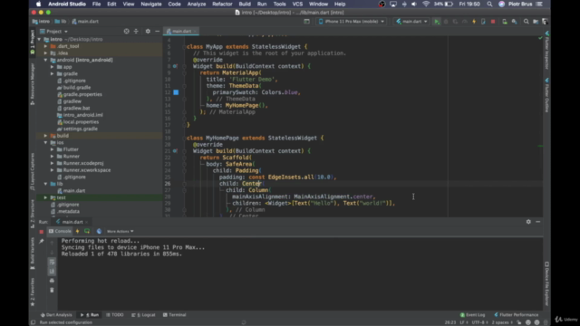Select the main.dart editor tab

pos(181,32)
